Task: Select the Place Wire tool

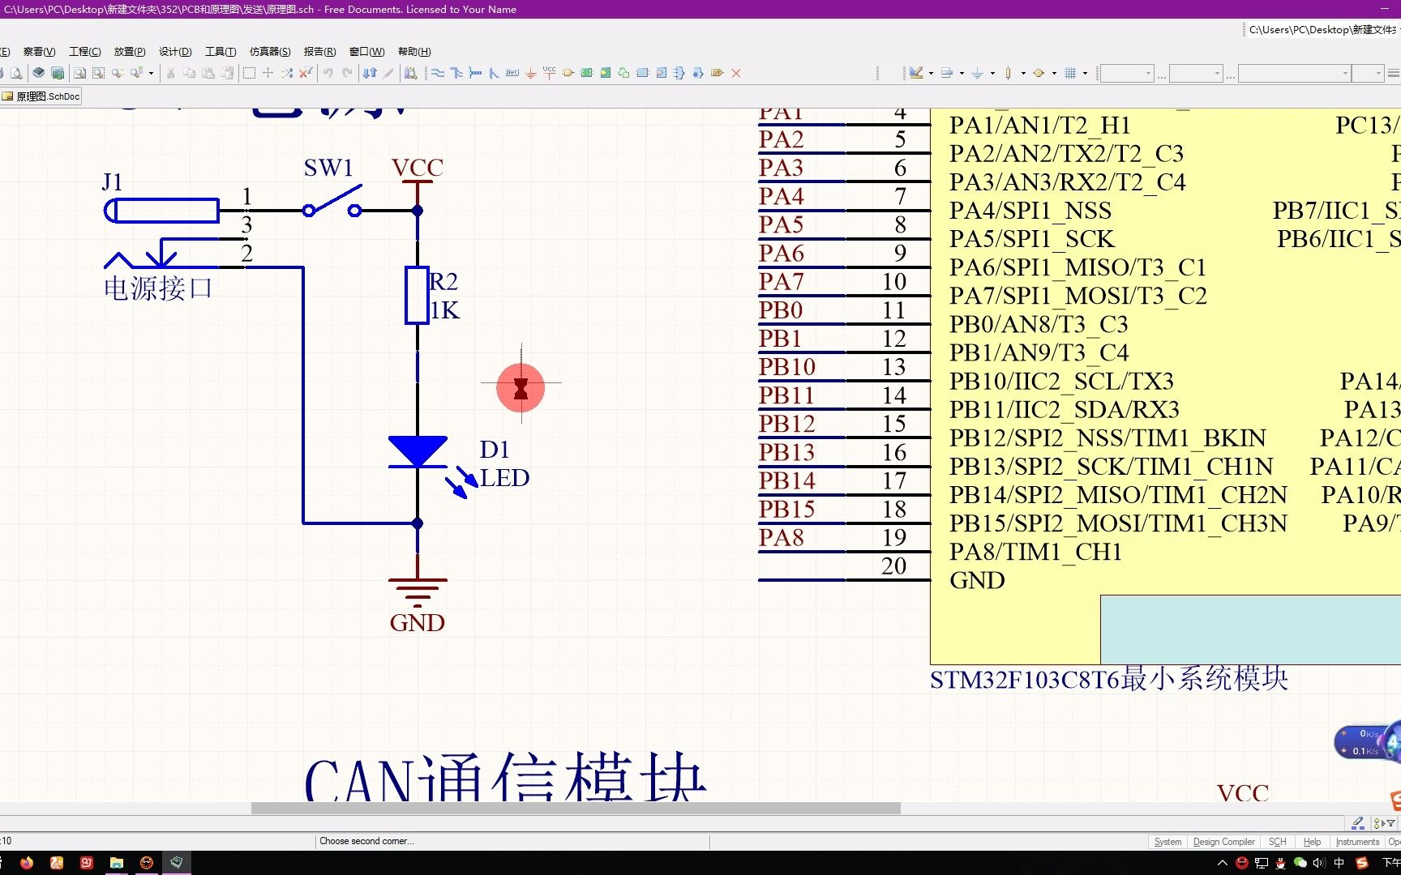Action: (x=435, y=73)
